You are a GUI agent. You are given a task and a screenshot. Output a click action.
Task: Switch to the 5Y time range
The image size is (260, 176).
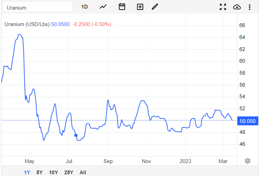[x=39, y=173]
